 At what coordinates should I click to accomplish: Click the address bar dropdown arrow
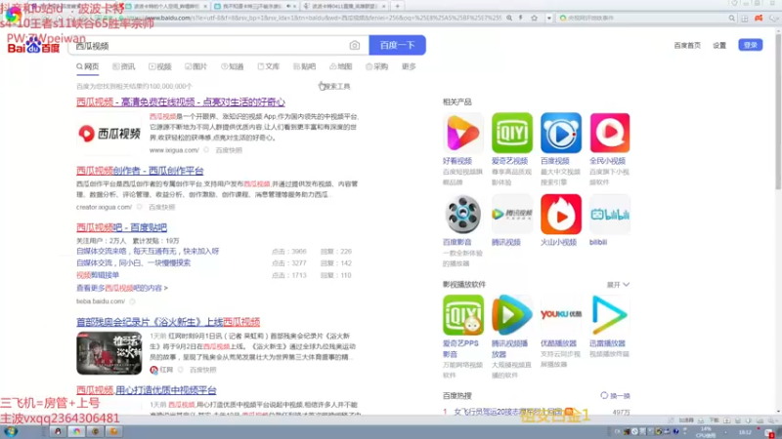pos(548,18)
